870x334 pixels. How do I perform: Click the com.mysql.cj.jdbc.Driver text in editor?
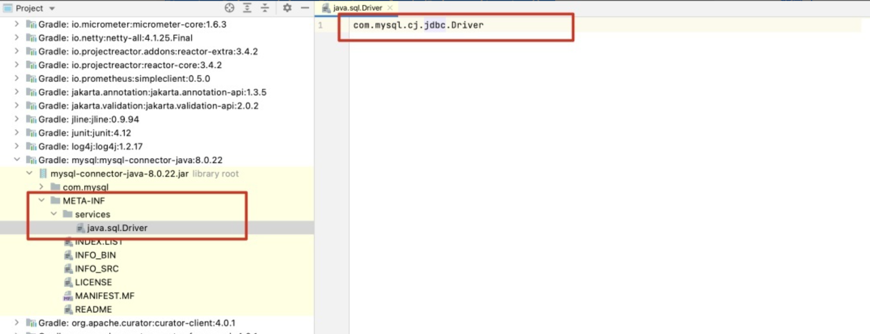point(418,25)
